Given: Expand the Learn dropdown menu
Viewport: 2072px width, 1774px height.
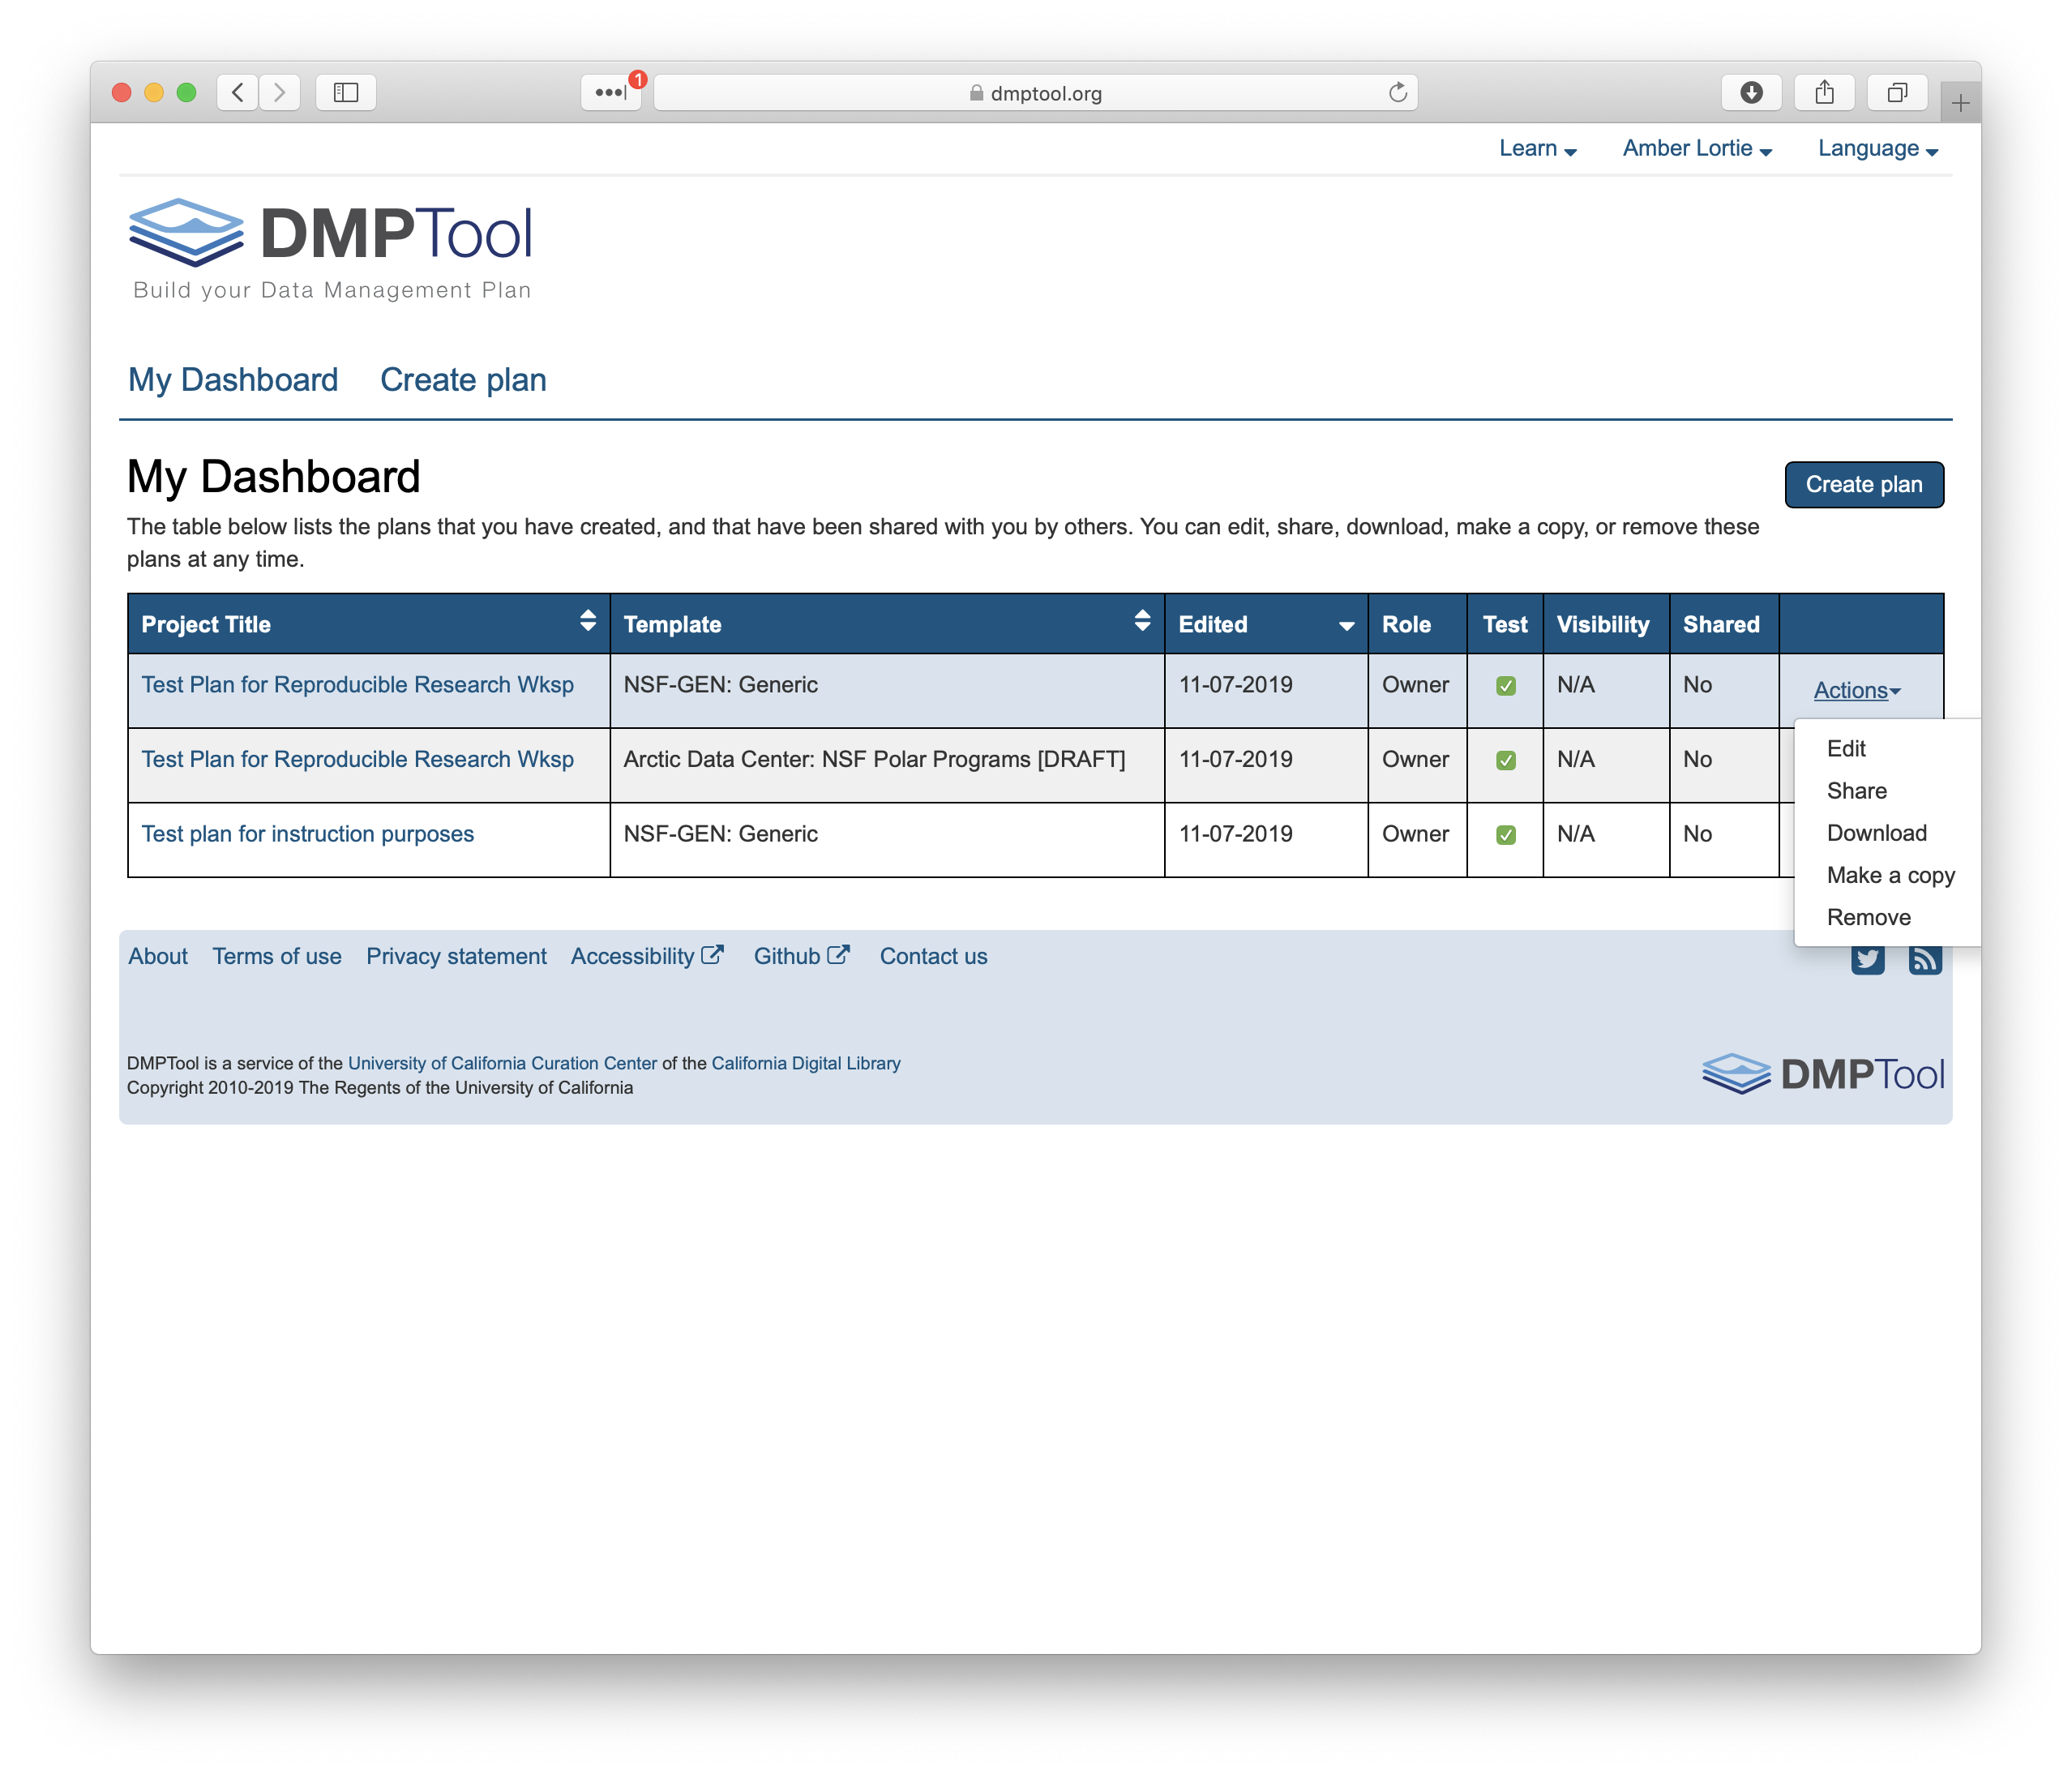Looking at the screenshot, I should click(1537, 149).
